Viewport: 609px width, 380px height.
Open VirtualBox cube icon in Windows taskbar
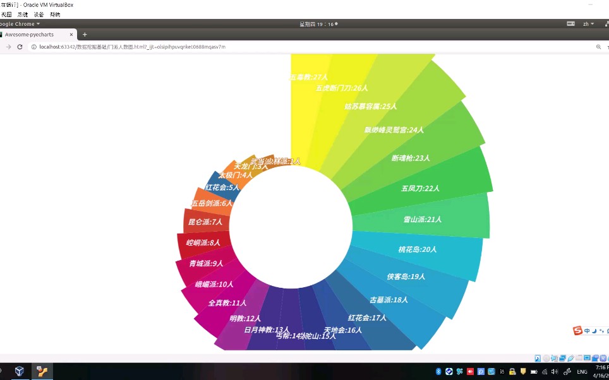(x=19, y=371)
